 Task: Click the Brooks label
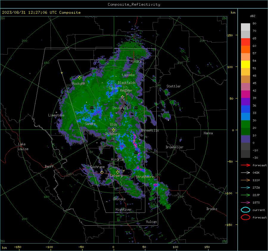pyautogui.click(x=212, y=209)
